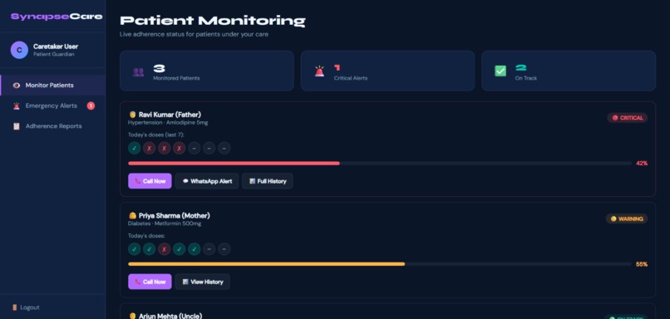Click the people icon in Monitored Patients card

tap(138, 71)
